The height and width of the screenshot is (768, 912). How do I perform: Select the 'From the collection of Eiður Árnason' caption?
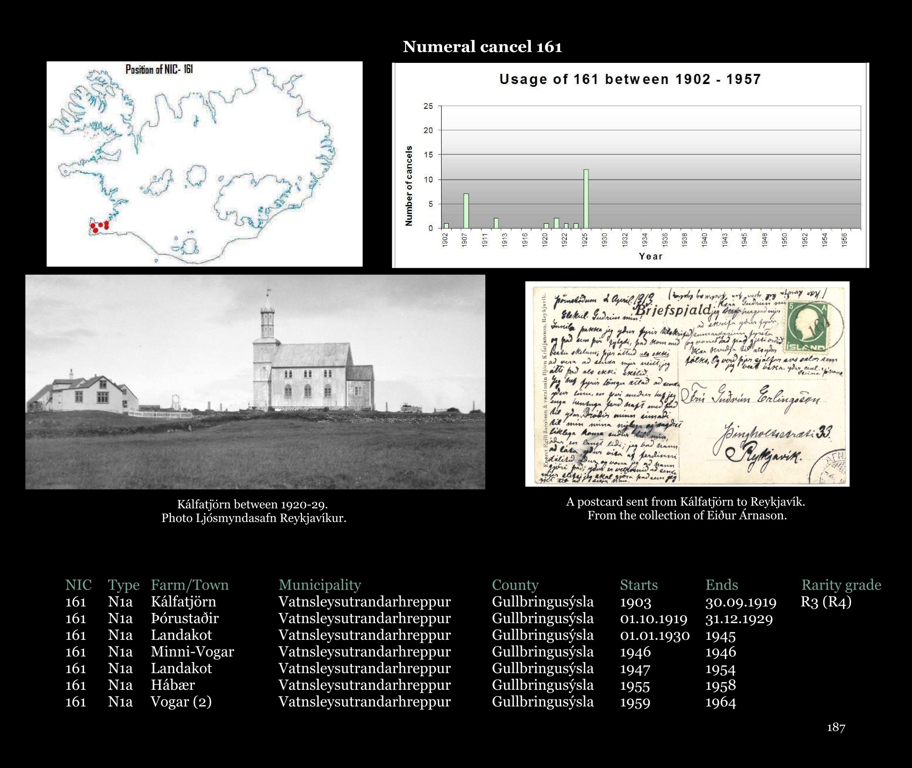[x=687, y=516]
